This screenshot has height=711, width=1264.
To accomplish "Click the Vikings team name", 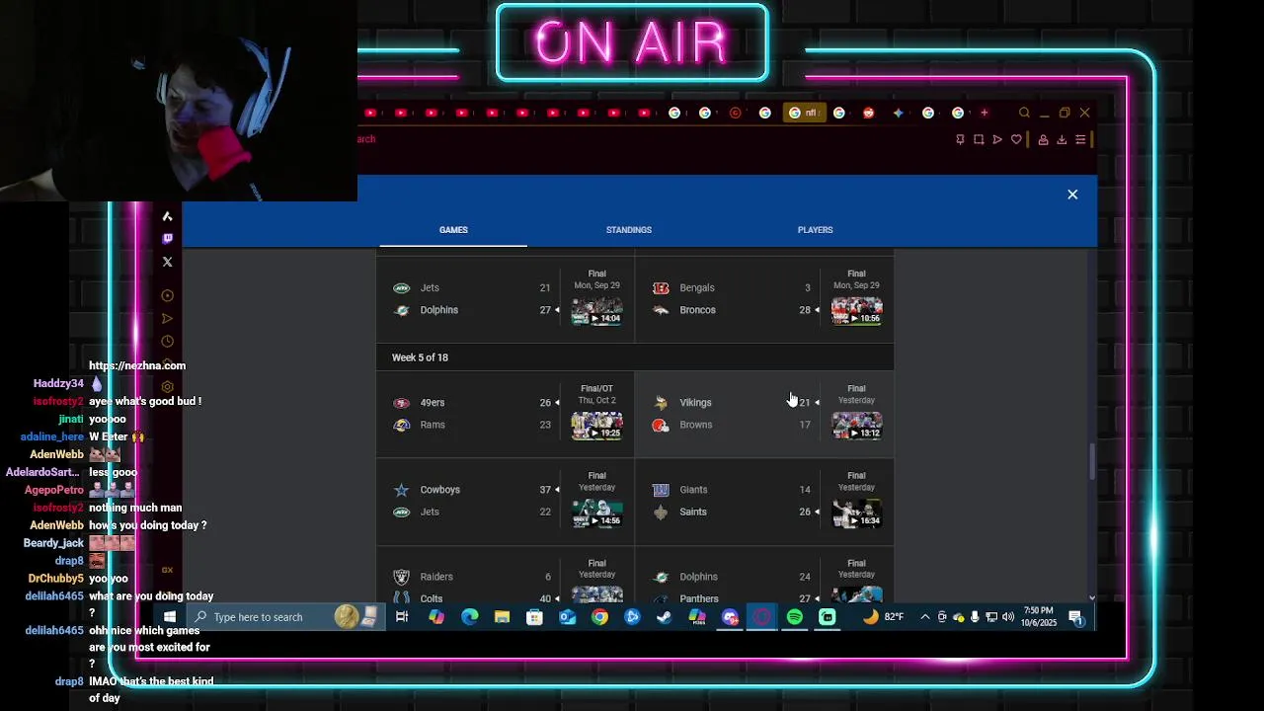I will point(695,403).
